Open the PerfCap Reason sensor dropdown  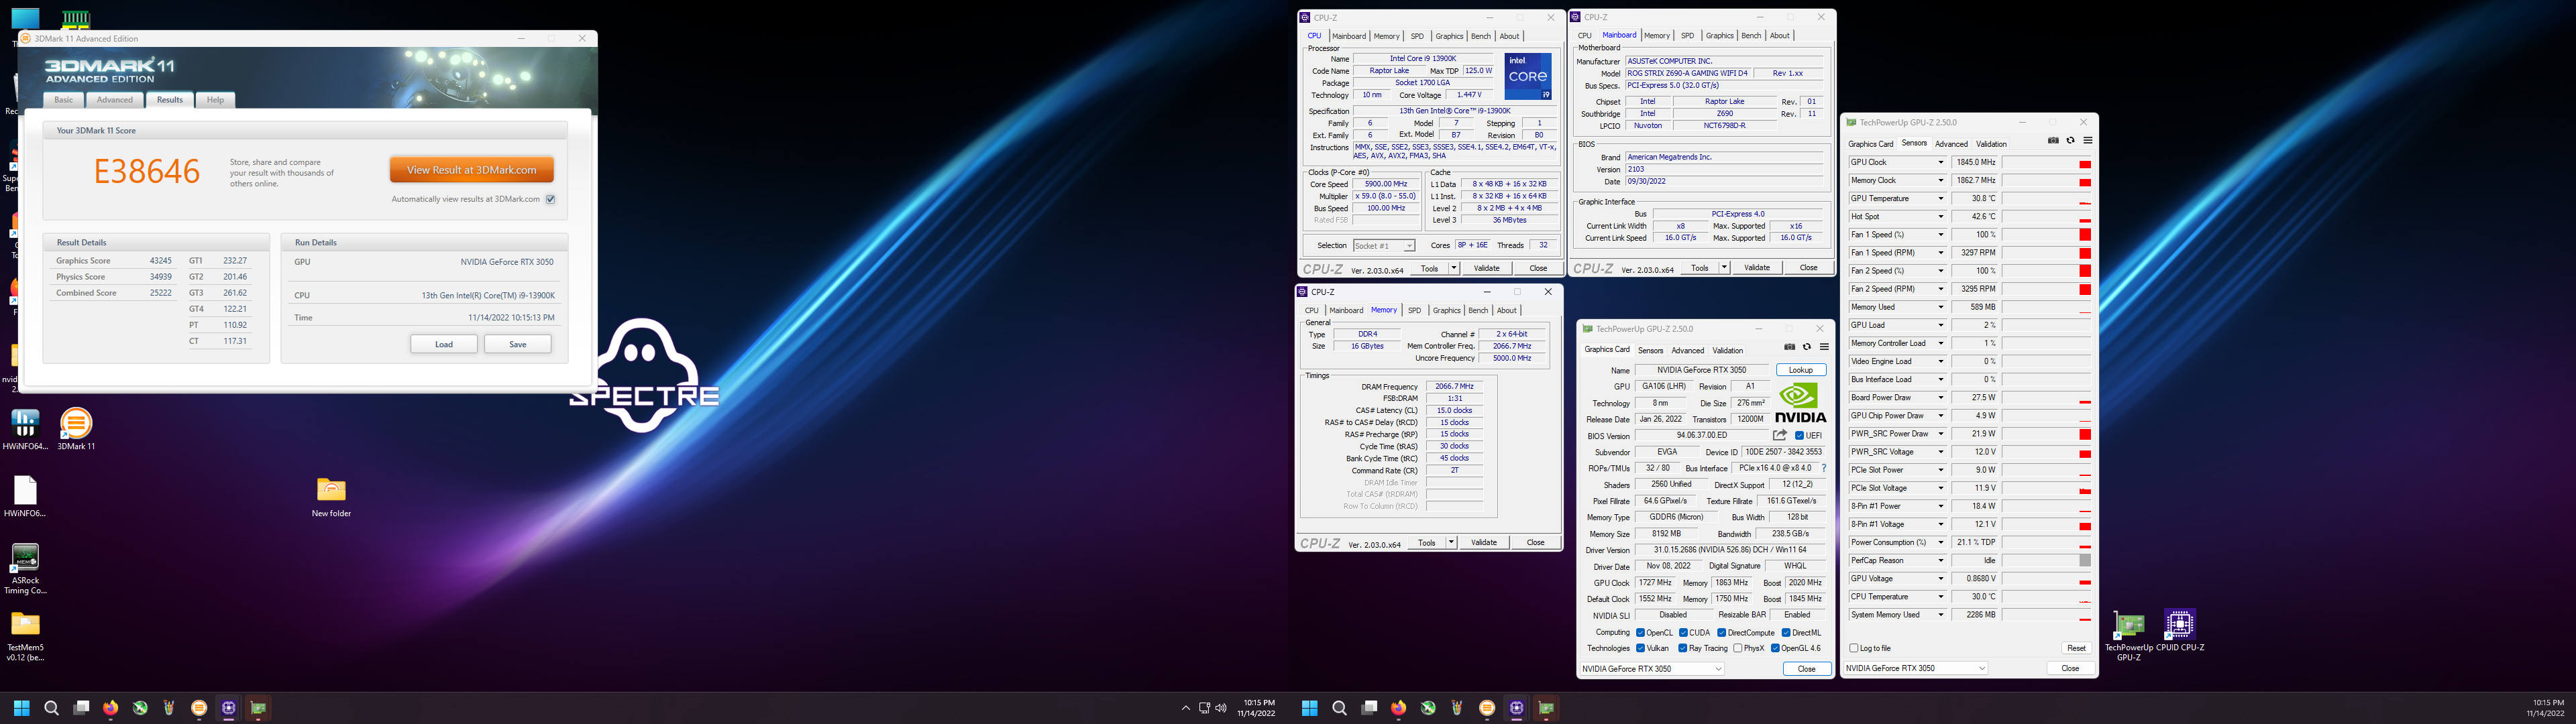1941,560
